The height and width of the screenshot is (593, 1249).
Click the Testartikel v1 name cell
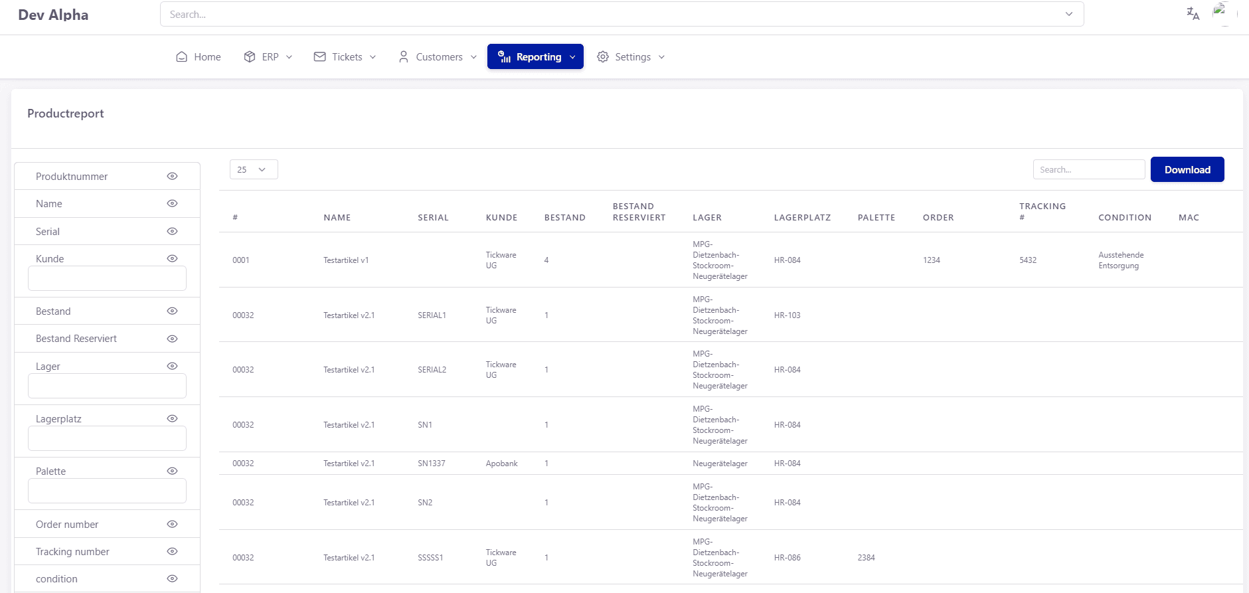(x=346, y=260)
